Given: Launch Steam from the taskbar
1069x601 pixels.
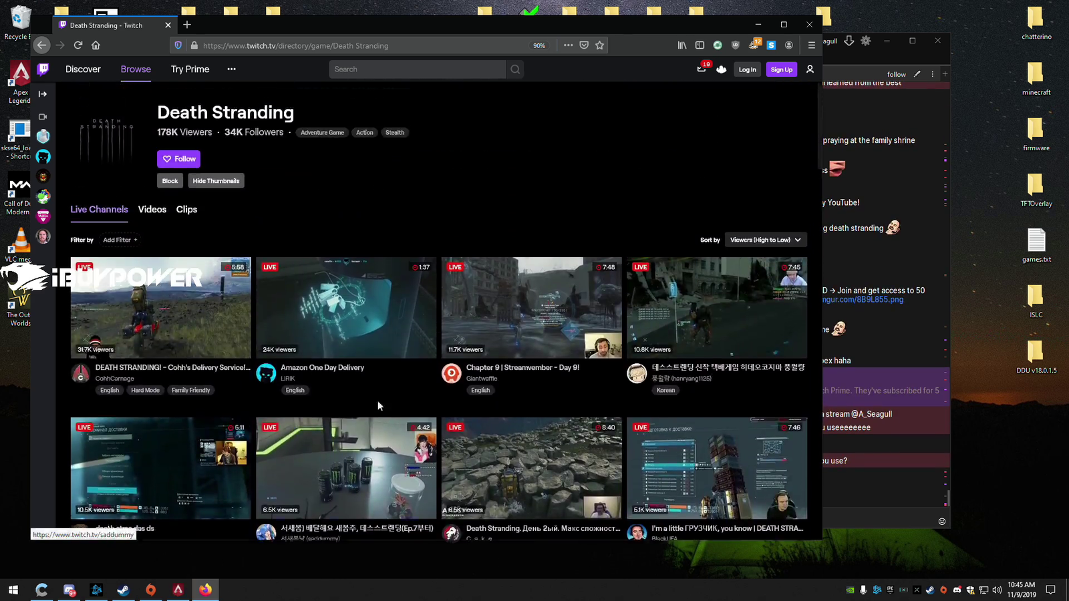Looking at the screenshot, I should [x=124, y=590].
